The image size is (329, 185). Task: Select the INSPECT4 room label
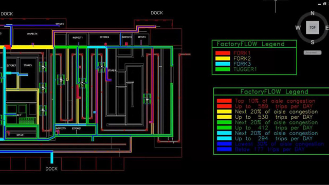click(32, 34)
